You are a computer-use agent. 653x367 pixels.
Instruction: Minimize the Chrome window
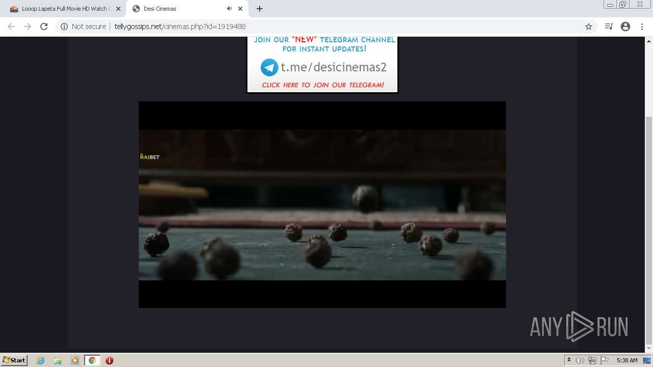point(610,4)
